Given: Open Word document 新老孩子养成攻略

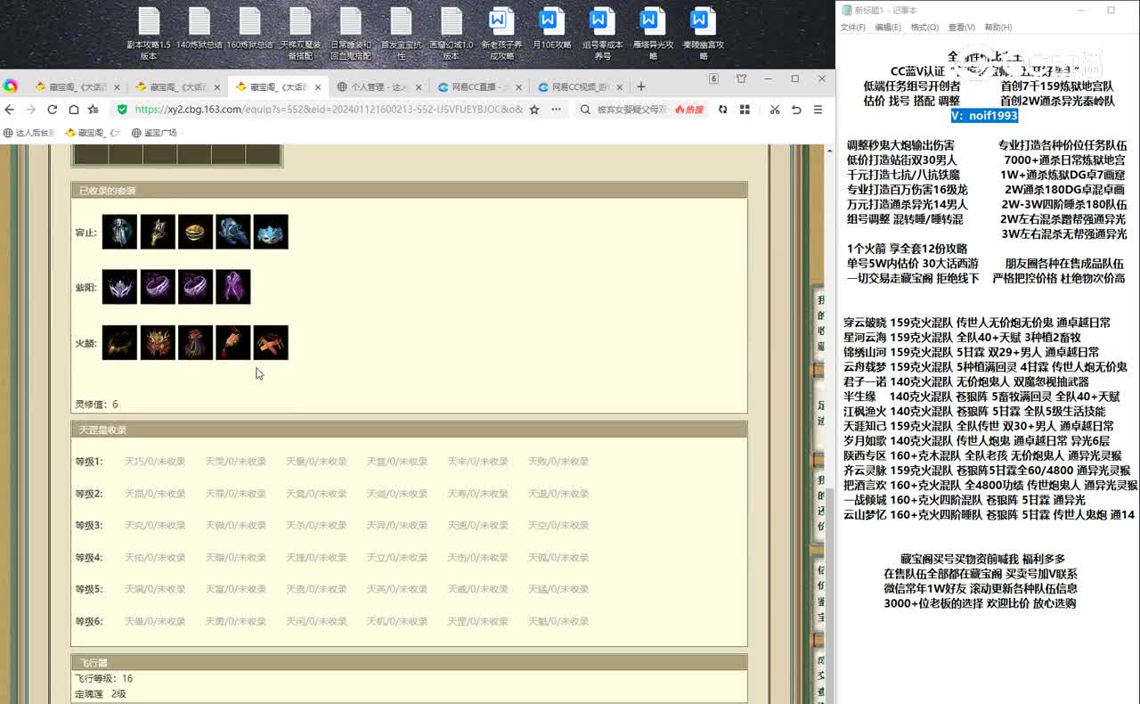Looking at the screenshot, I should click(x=501, y=34).
